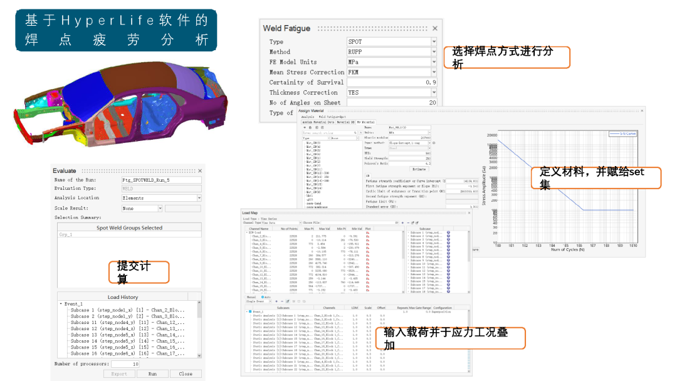Click the blue add icon beside Subcase 12

(448, 271)
